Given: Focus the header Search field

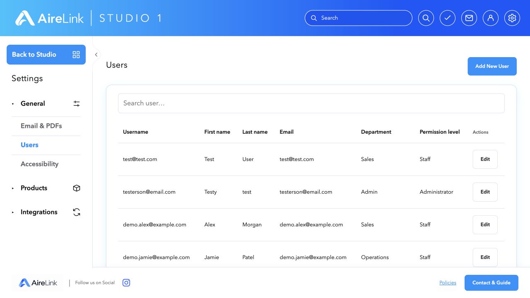Looking at the screenshot, I should pyautogui.click(x=359, y=18).
